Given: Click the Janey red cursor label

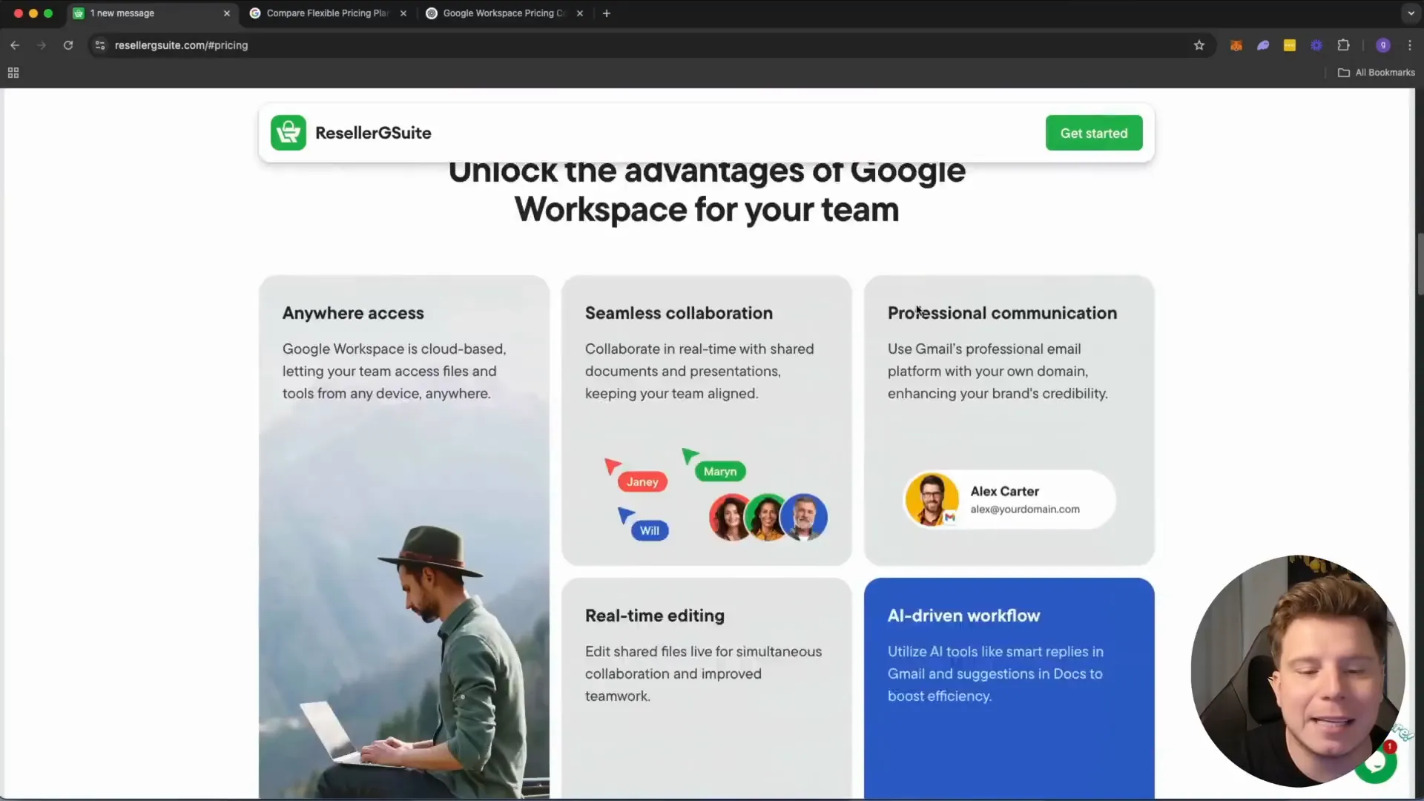Looking at the screenshot, I should coord(642,482).
